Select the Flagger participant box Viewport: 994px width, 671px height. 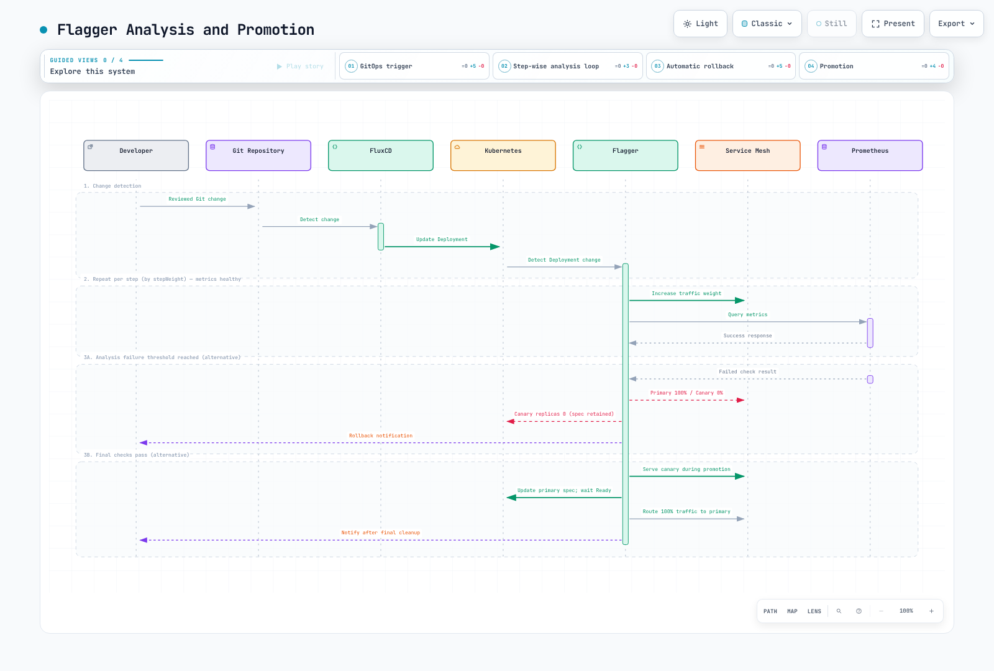626,155
